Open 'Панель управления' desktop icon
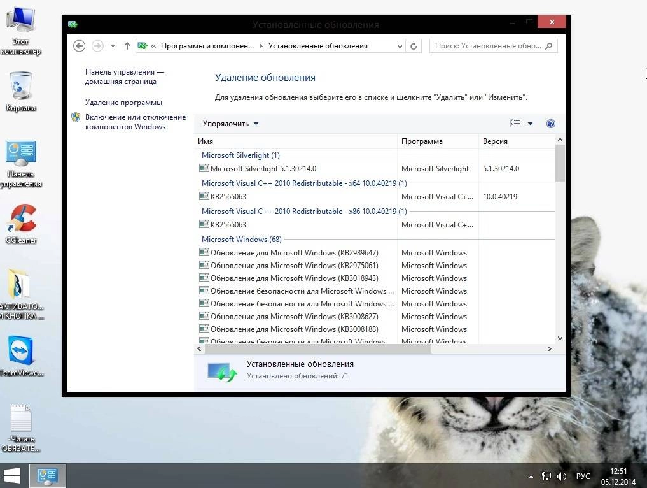The height and width of the screenshot is (488, 647). 20,164
